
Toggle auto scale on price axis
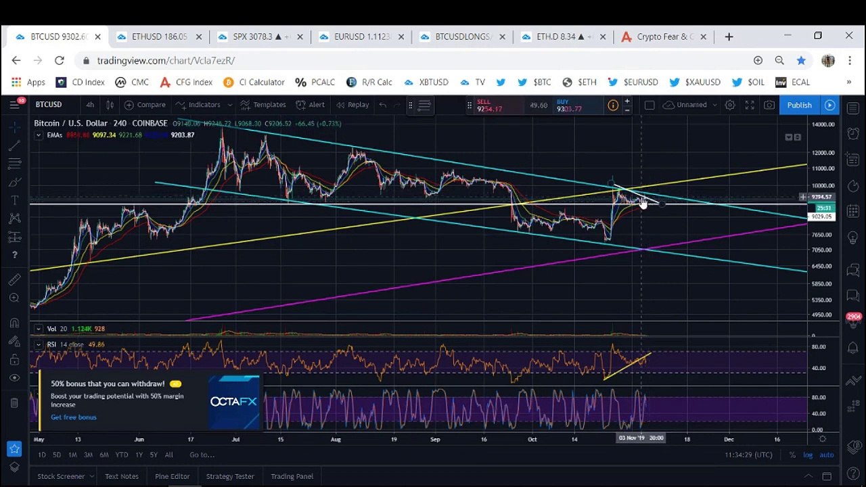click(826, 455)
